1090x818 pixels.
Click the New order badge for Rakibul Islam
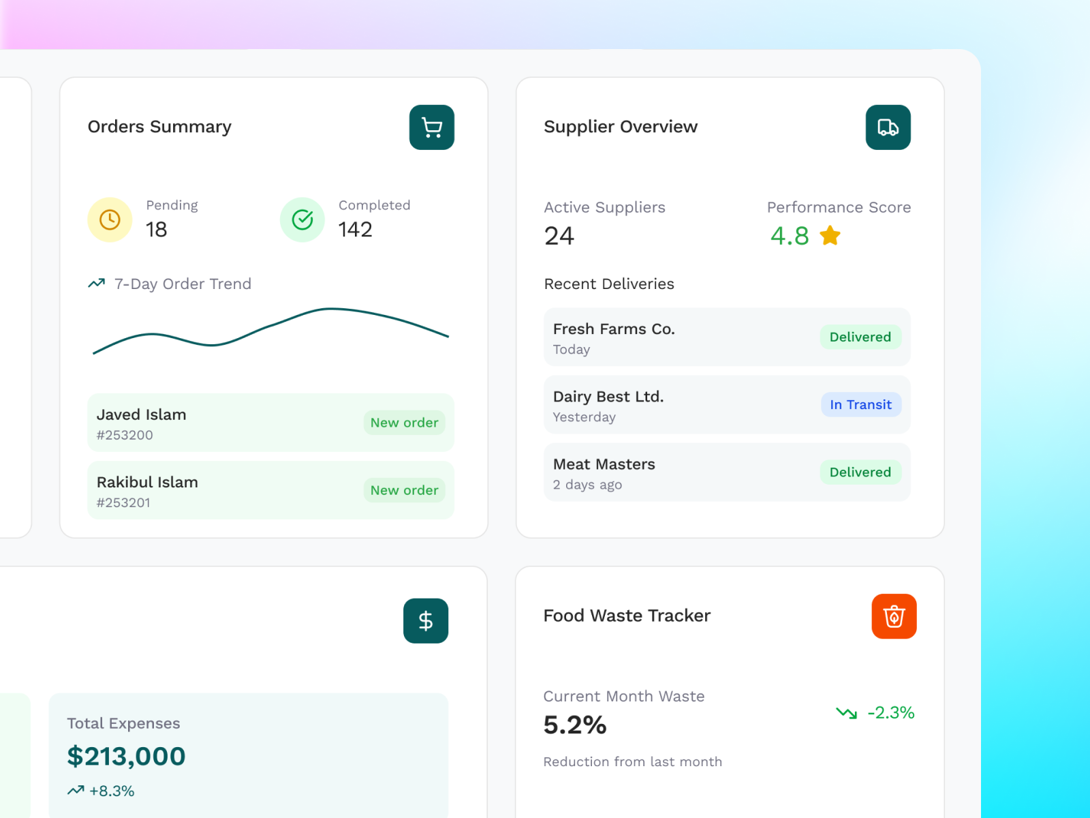[x=404, y=490]
